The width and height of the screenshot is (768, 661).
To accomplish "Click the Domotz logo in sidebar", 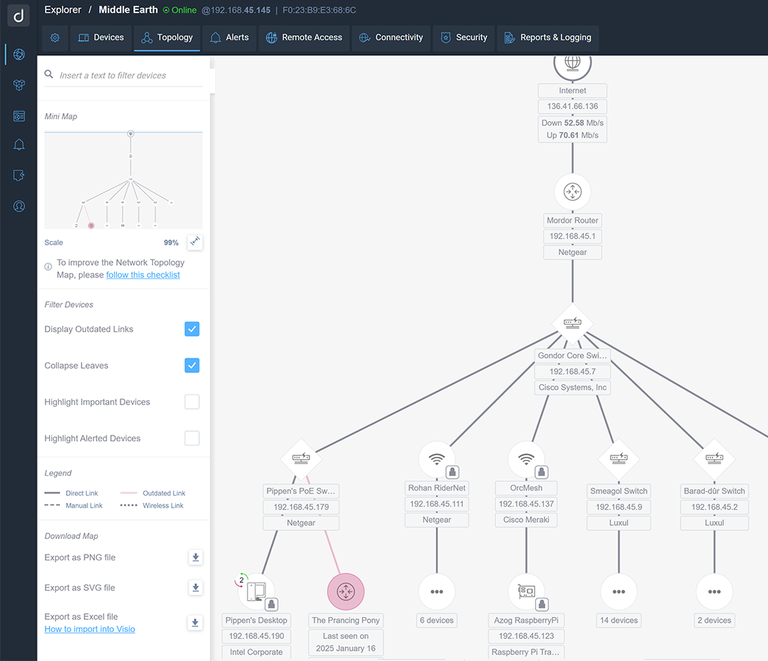I will [18, 15].
